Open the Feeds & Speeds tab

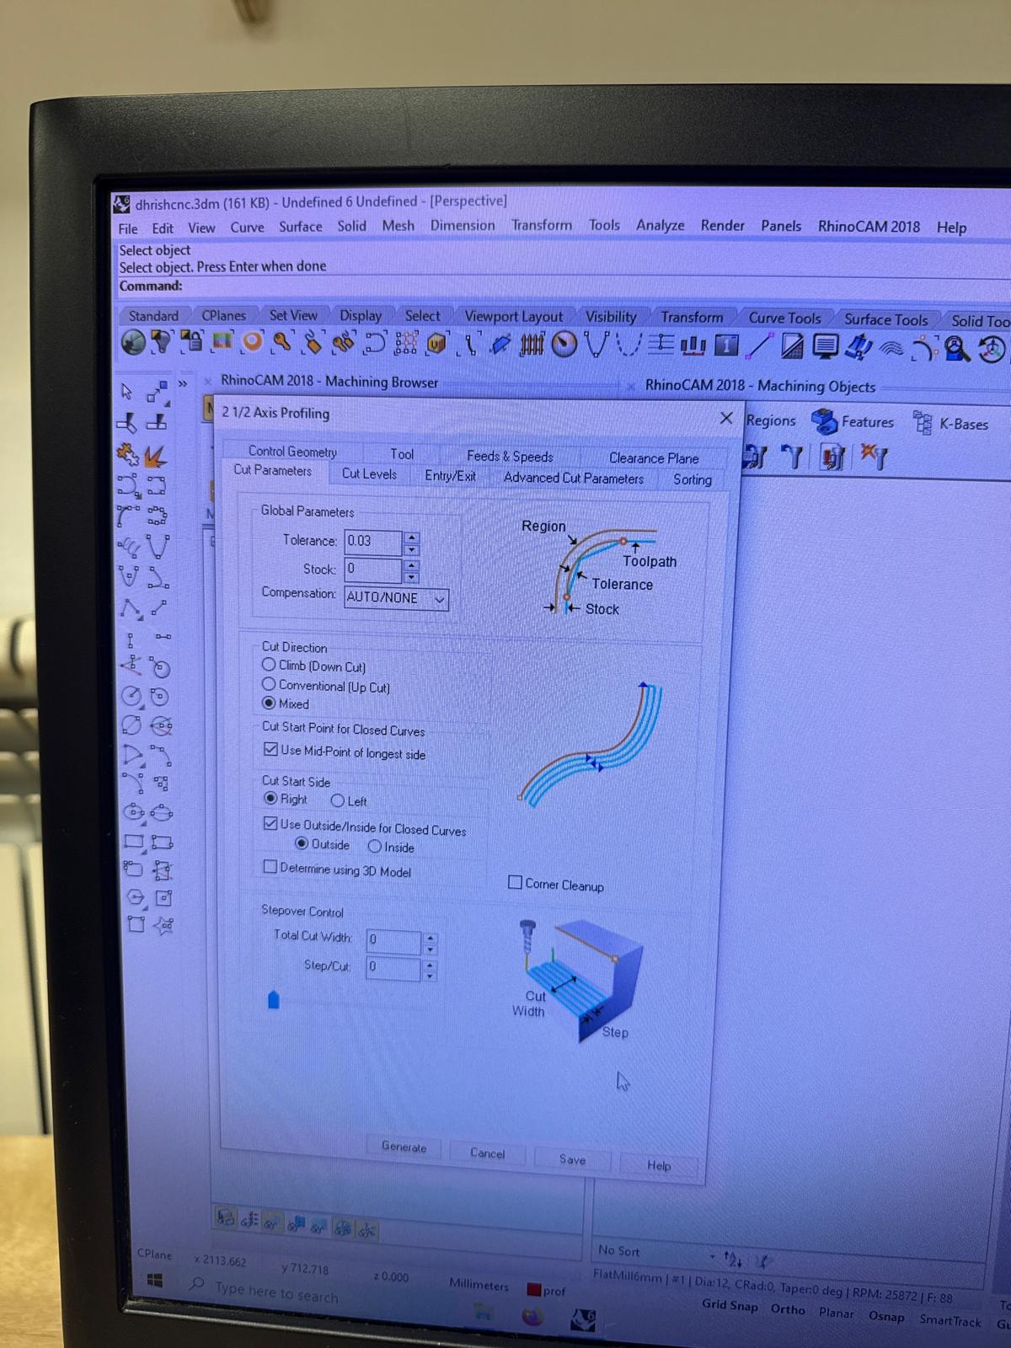coord(510,457)
